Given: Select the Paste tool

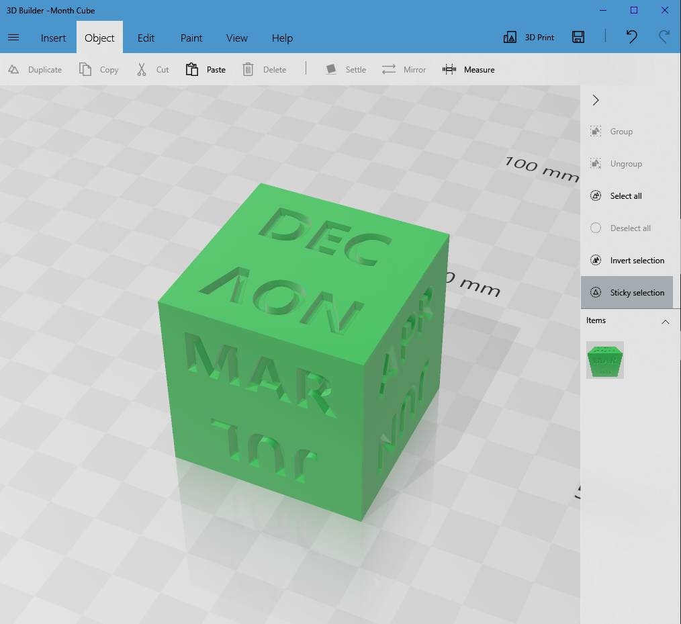Looking at the screenshot, I should [x=205, y=69].
